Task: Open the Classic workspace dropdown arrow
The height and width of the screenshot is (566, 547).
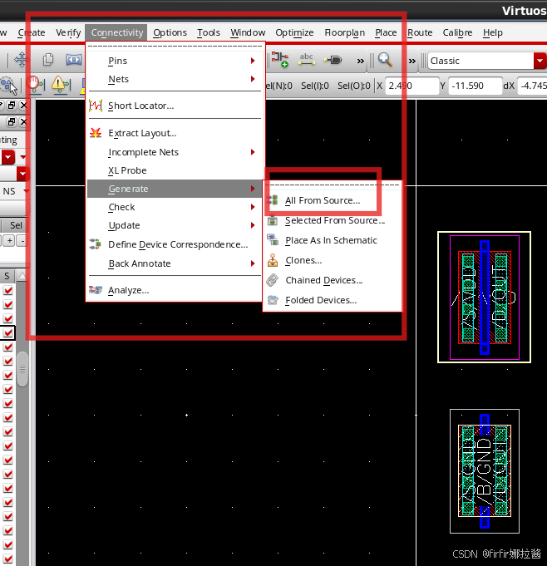Action: (x=540, y=61)
